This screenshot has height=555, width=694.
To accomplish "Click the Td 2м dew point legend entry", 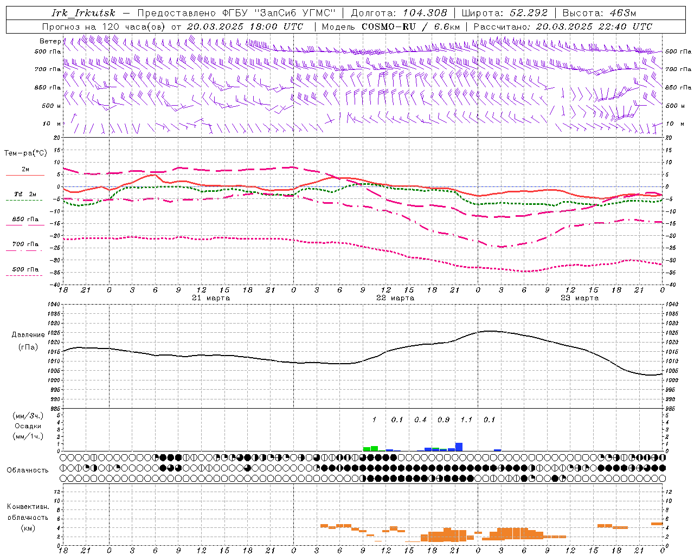I will click(25, 194).
